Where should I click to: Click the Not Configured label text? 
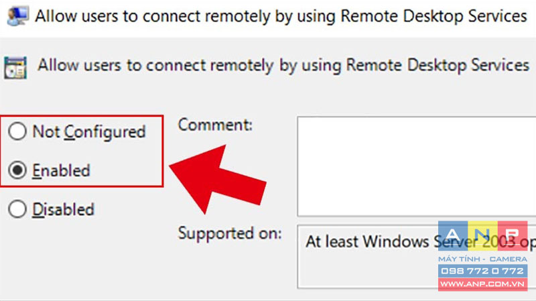click(89, 132)
